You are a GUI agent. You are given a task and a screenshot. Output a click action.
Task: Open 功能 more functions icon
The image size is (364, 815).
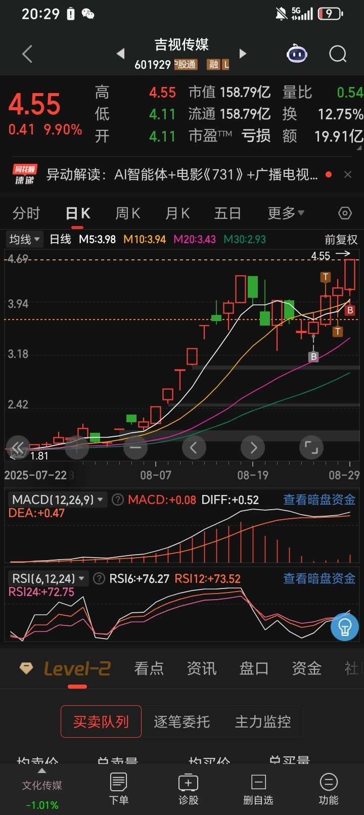point(329,789)
